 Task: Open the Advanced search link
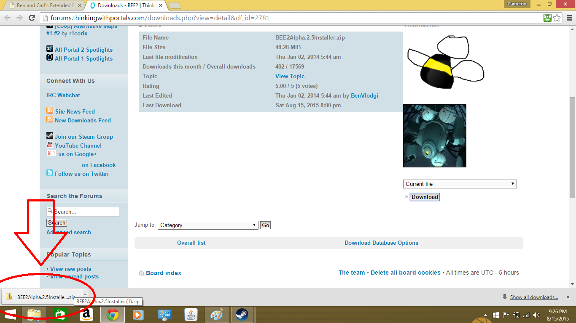69,232
